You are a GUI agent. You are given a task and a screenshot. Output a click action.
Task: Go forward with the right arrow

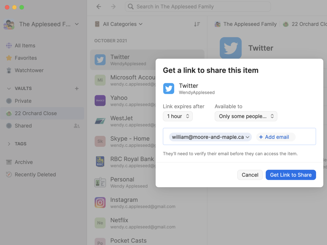pyautogui.click(x=113, y=7)
